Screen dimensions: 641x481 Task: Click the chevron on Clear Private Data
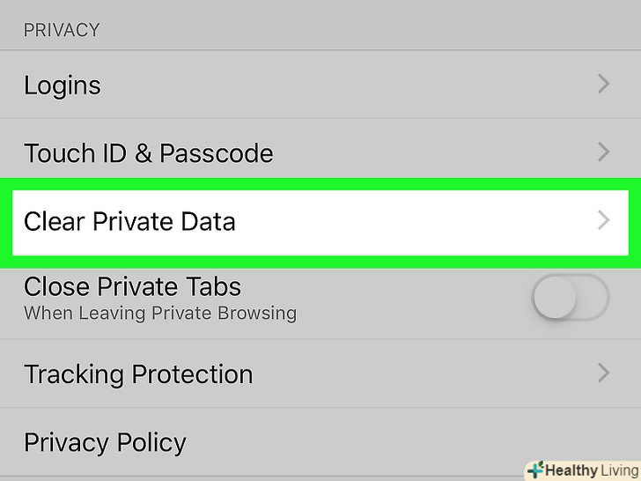click(x=603, y=219)
